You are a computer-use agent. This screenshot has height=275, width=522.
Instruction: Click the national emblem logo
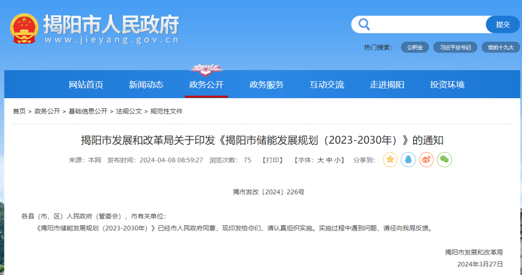point(24,29)
